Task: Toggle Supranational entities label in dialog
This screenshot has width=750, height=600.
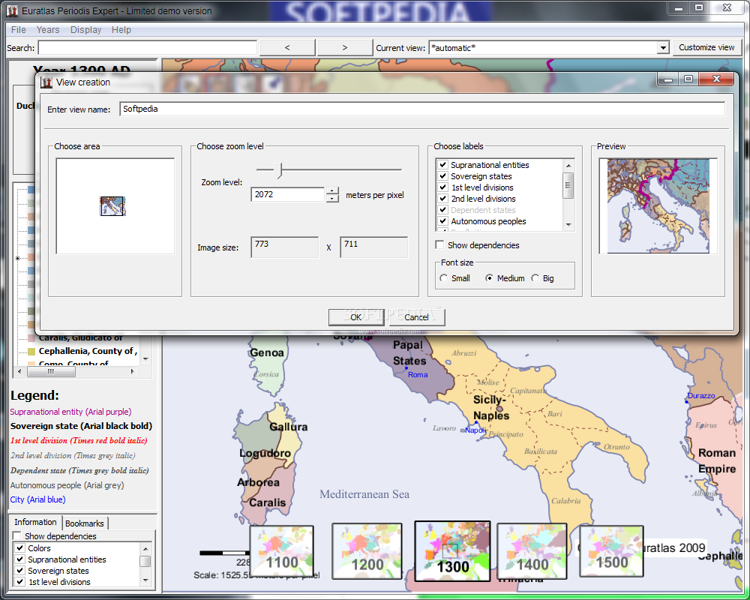Action: [443, 164]
